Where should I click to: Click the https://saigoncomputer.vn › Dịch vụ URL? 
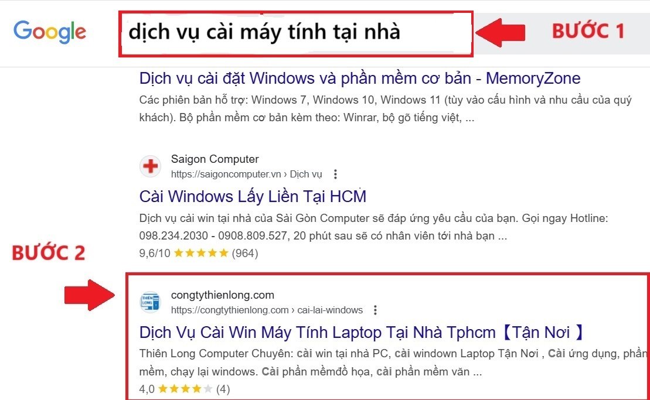(x=247, y=175)
